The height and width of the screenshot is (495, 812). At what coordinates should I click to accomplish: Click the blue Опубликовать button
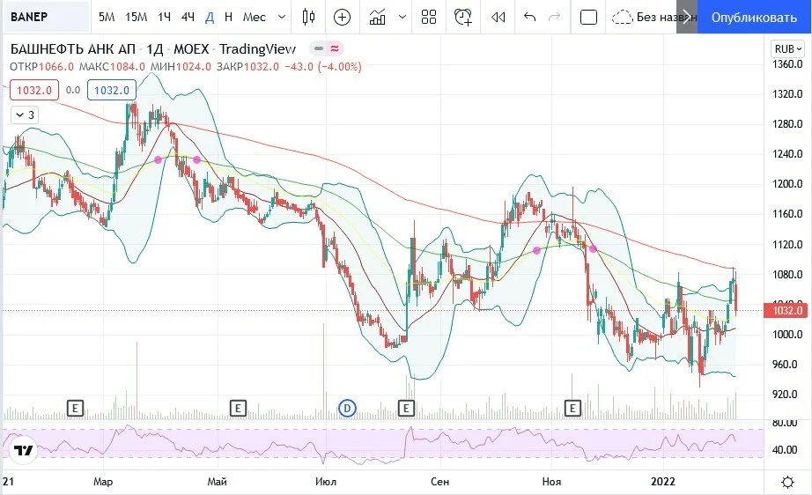(754, 17)
